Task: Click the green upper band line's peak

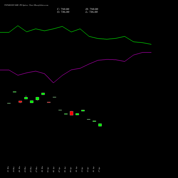Action: tap(18, 26)
